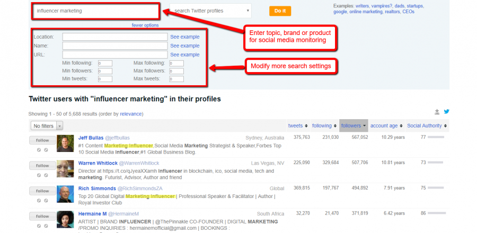477x233 pixels.
Task: Sort results by following column header
Action: coord(322,126)
